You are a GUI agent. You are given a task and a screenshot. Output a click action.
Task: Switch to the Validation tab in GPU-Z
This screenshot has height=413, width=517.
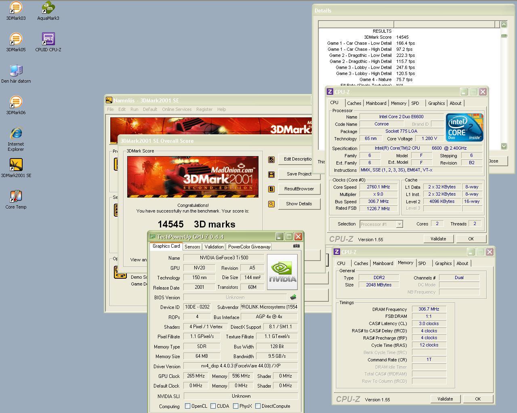(214, 247)
